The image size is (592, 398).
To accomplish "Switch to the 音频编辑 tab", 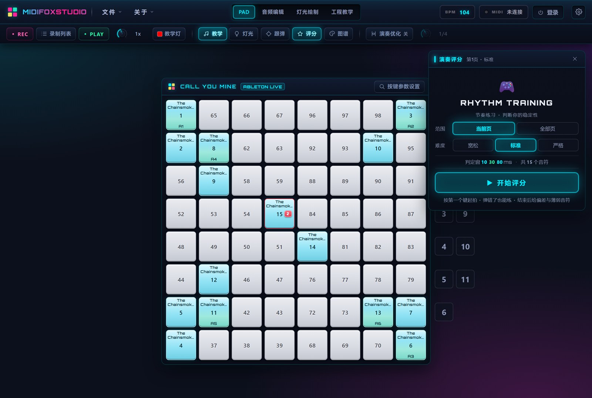I will point(273,12).
